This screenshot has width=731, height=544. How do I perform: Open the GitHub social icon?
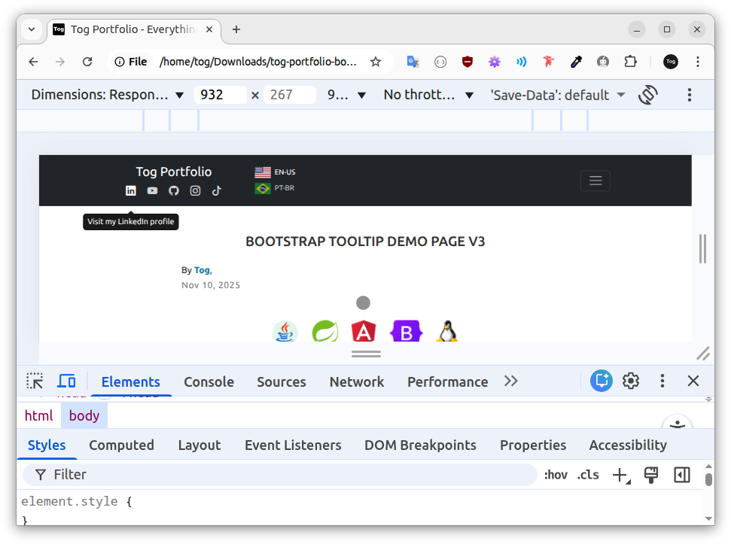(x=174, y=190)
